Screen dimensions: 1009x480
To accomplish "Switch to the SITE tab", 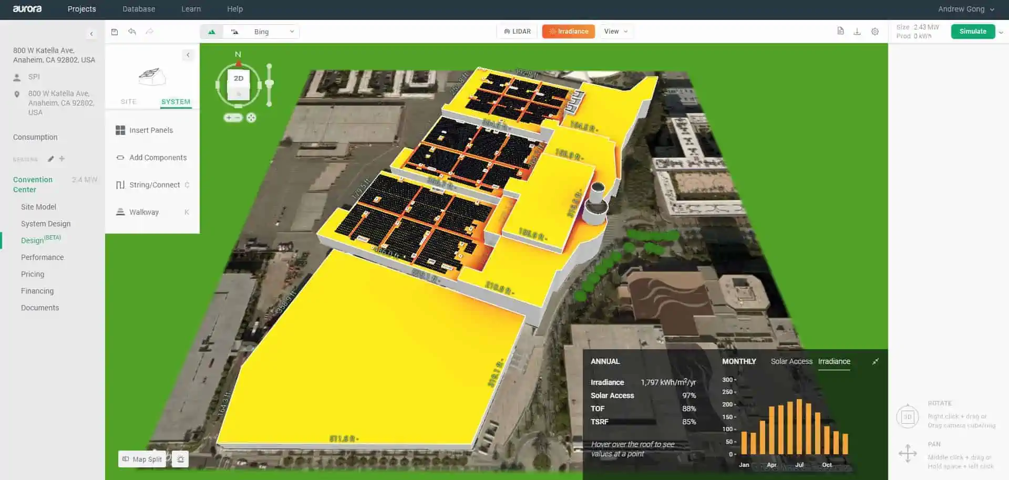I will tap(128, 101).
